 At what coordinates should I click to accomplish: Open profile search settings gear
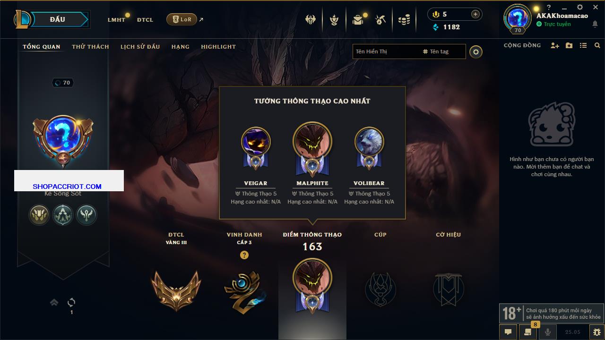pos(476,52)
